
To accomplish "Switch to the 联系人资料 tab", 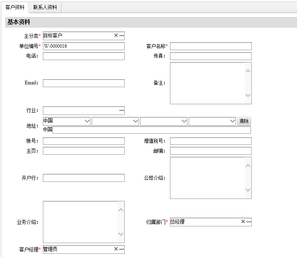I will (45, 7).
